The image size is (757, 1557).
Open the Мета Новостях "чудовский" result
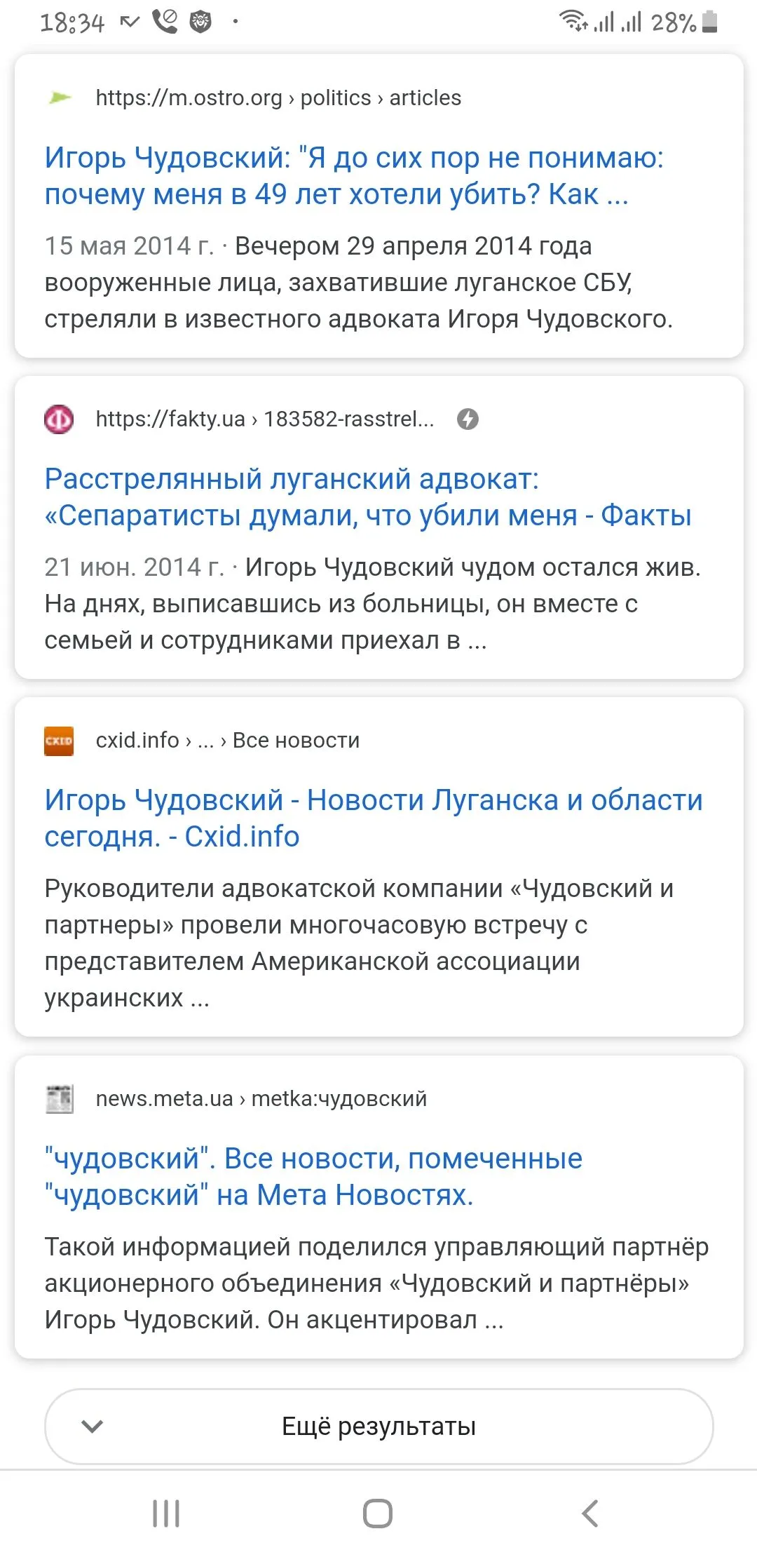point(313,1177)
